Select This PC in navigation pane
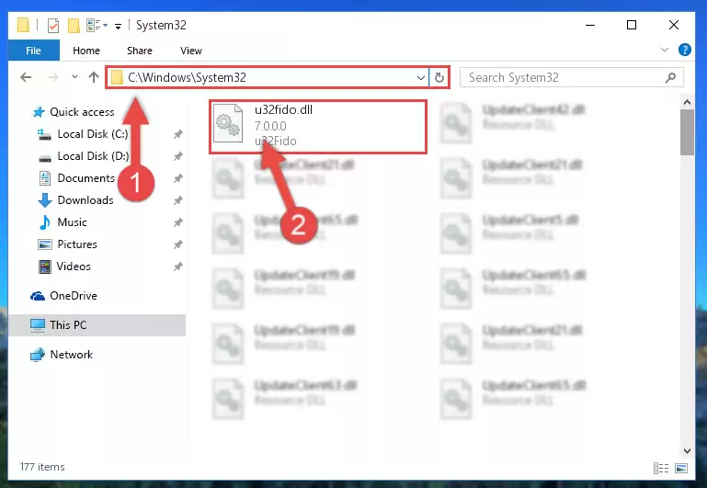 (x=97, y=325)
